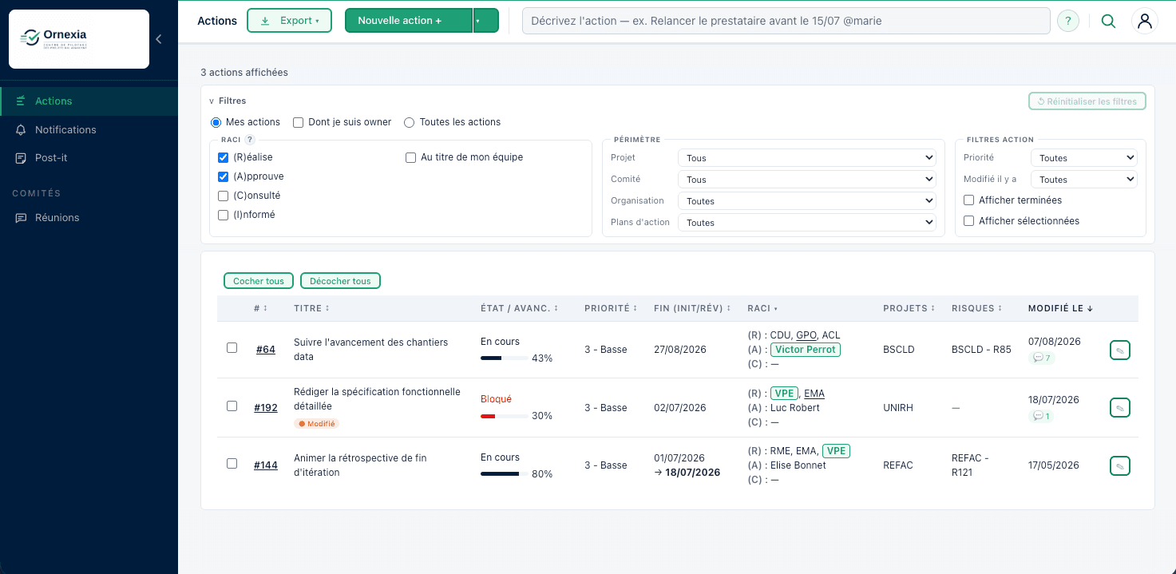Click the search magnifier icon
The image size is (1176, 574).
1108,21
